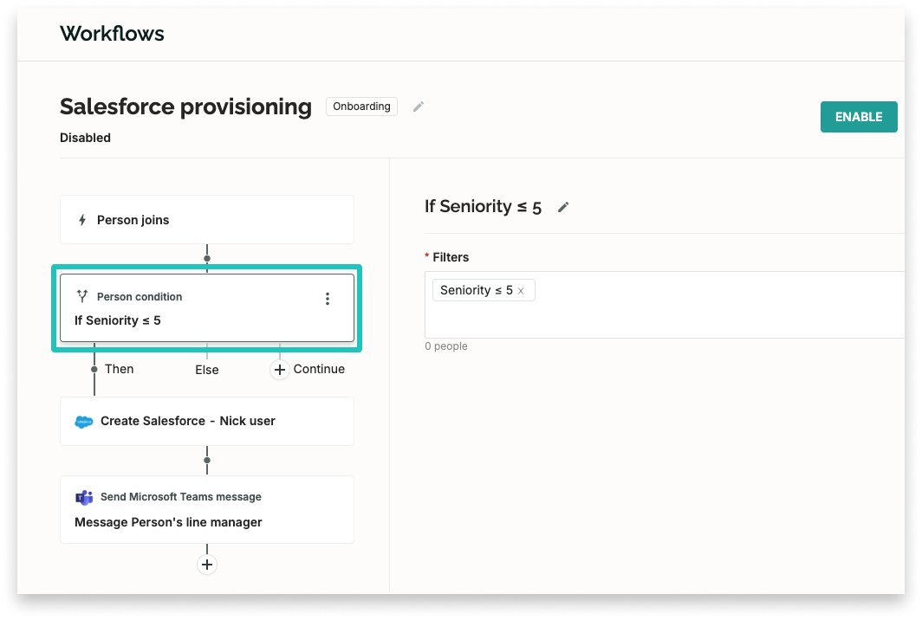
Task: Expand options on the Onboarding tag
Action: [361, 107]
